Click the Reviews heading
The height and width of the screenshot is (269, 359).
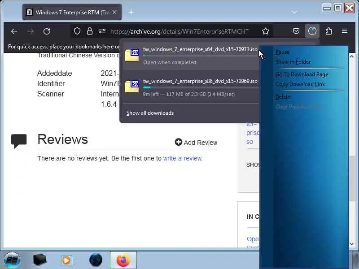62,139
